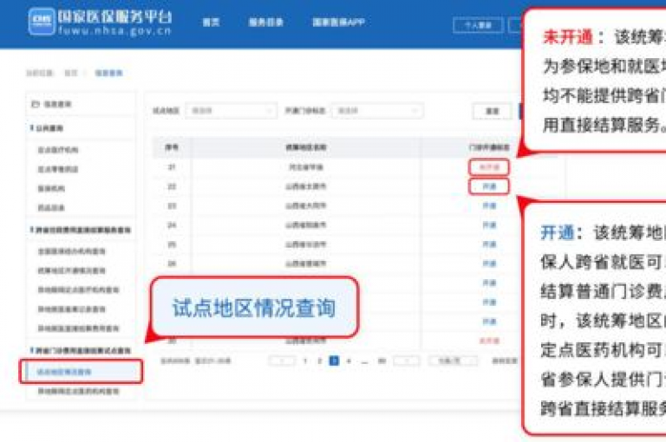This screenshot has height=442, width=666.
Task: Click the 未开通 status in row 21
Action: point(489,167)
